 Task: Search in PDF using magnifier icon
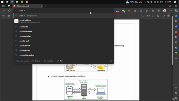click(142, 16)
